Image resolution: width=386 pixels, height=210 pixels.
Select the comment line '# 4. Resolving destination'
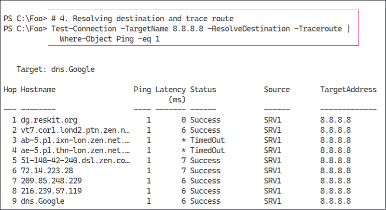142,19
